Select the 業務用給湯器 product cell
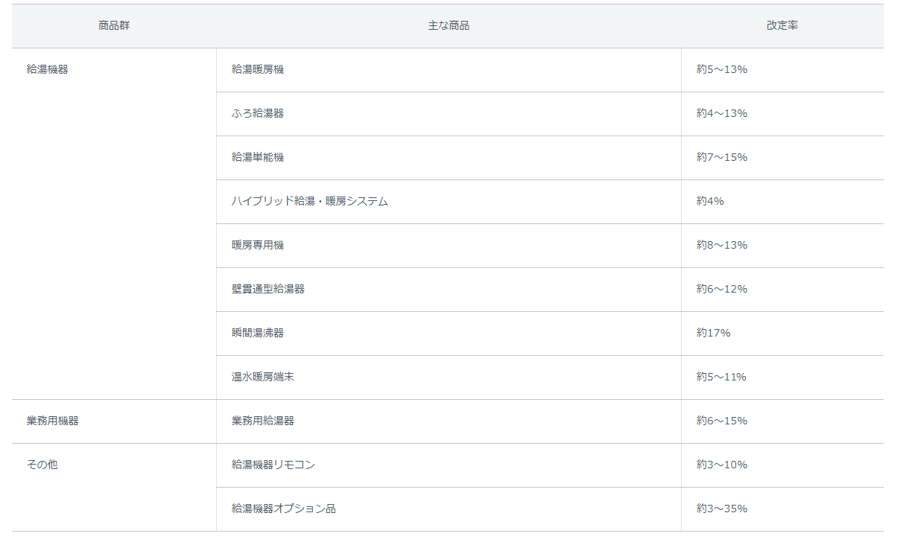 [263, 421]
